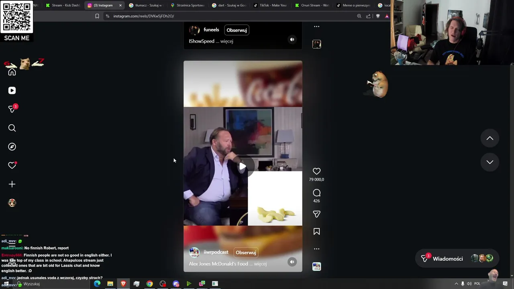Screen dimensions: 514x289
Task: Open Brave browser from taskbar
Action: click(x=123, y=284)
